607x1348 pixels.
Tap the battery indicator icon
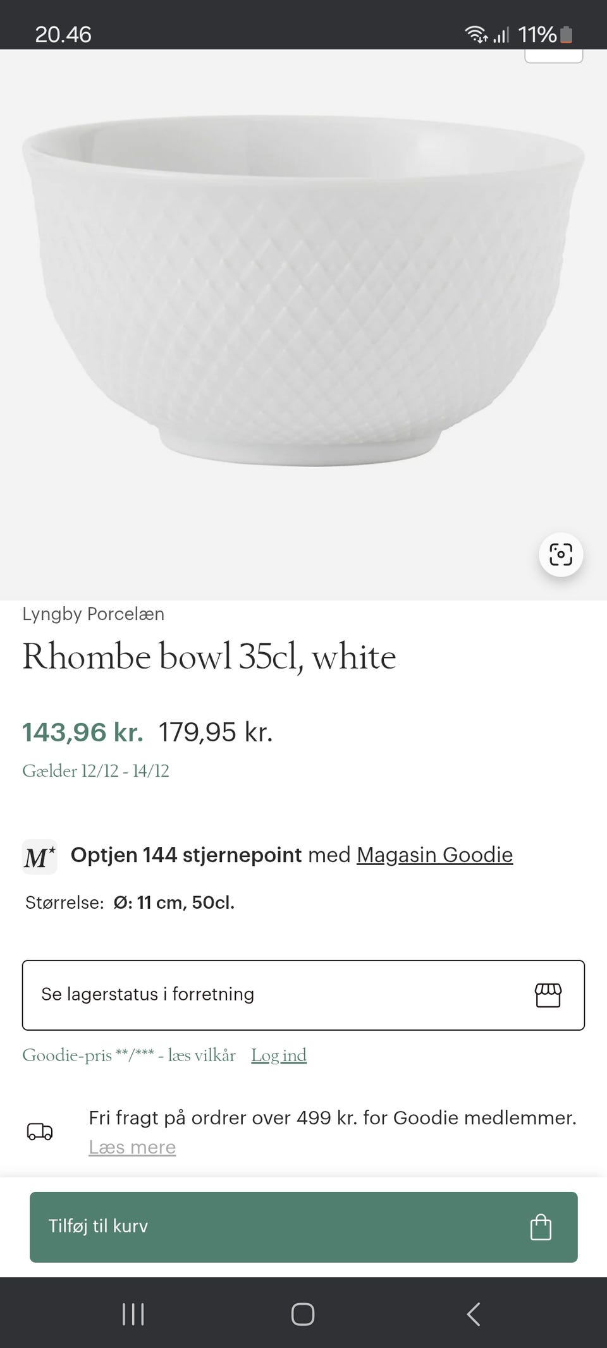click(567, 34)
